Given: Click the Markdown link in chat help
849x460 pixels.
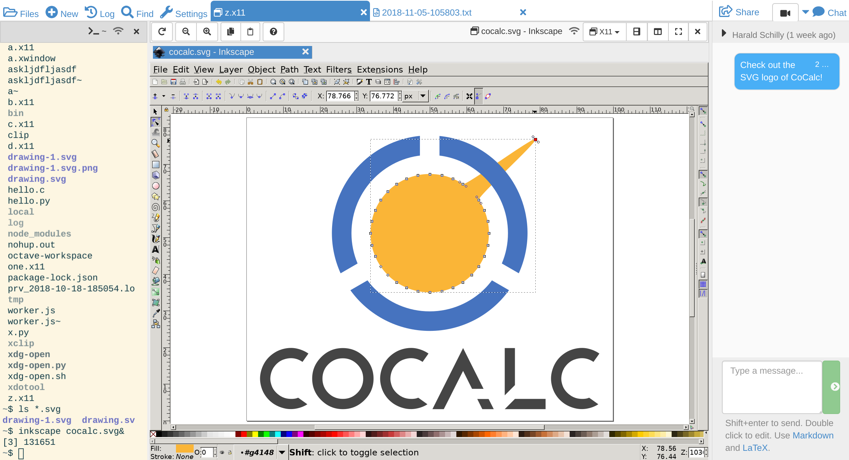Looking at the screenshot, I should coord(813,436).
